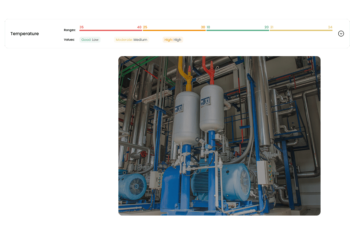Viewport: 354px width, 234px height.
Task: Click the Good: Low value chip
Action: [x=90, y=40]
